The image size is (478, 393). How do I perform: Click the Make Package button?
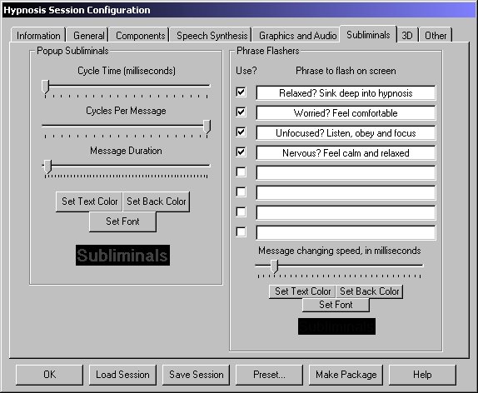346,375
